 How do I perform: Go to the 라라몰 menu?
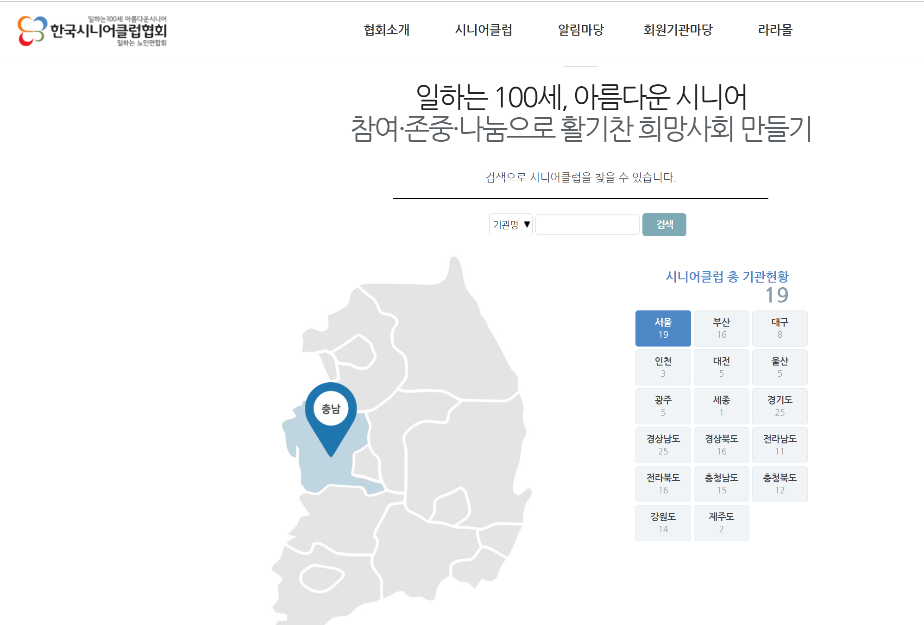coord(775,30)
